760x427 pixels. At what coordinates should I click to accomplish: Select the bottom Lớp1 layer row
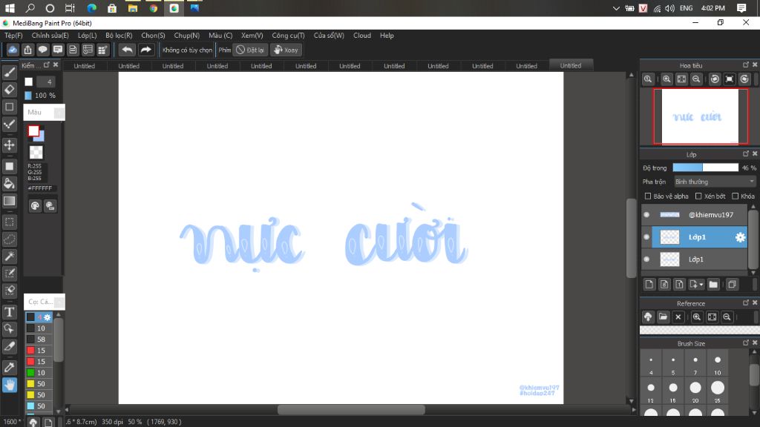pos(699,259)
